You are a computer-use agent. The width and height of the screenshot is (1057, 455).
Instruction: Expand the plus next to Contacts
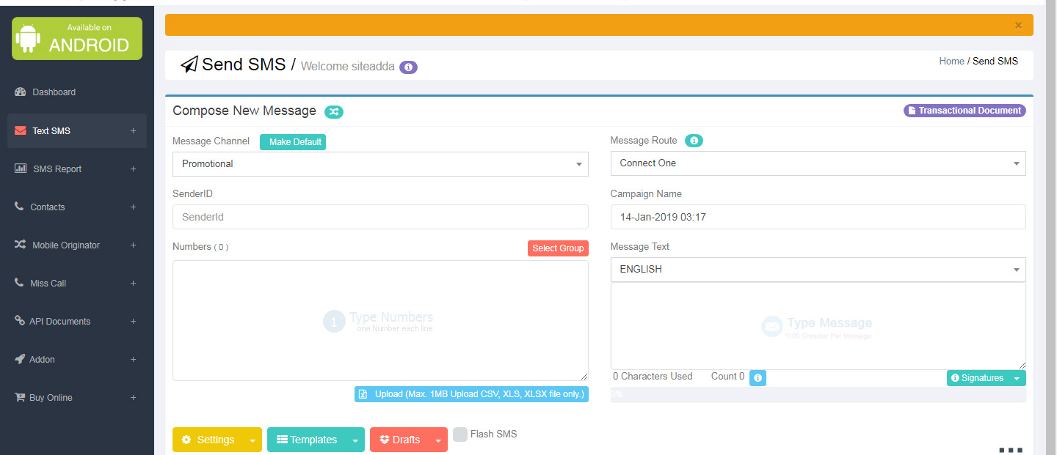133,207
